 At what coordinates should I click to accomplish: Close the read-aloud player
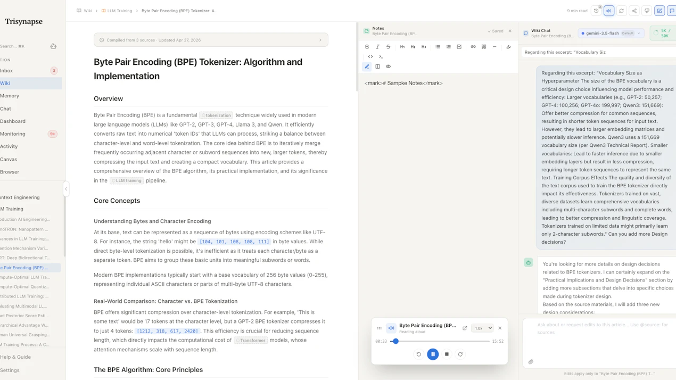500,328
